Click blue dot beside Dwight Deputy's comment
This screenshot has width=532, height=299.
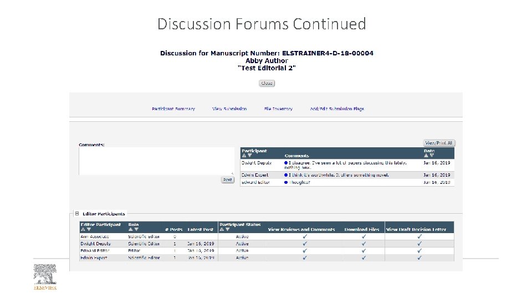pos(286,163)
